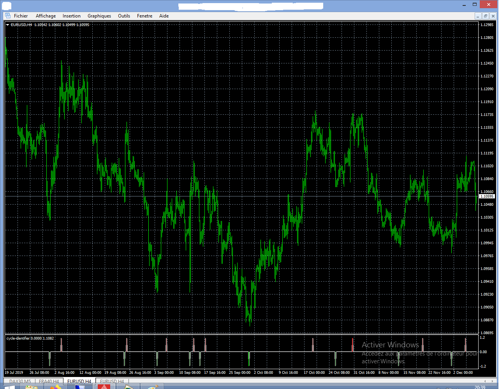Minimize the inner chart window
The width and height of the screenshot is (500, 389).
(478, 16)
